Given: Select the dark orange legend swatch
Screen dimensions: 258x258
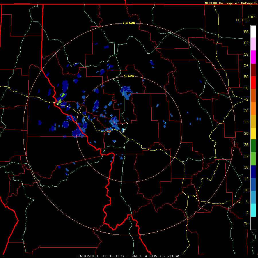Looking at the screenshot, I should point(253,95).
